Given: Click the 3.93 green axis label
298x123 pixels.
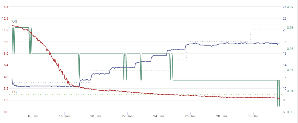Looking at the screenshot, I should [x=290, y=112].
